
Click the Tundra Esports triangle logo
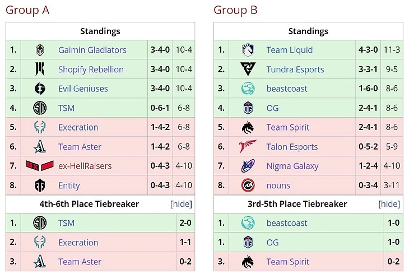coord(248,69)
